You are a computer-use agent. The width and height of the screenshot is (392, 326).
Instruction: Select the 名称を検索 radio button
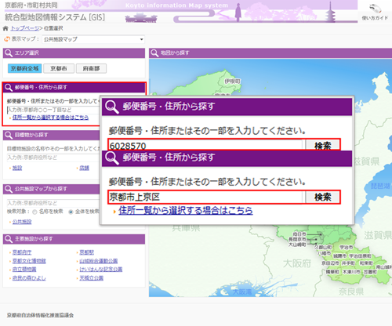(x=34, y=212)
